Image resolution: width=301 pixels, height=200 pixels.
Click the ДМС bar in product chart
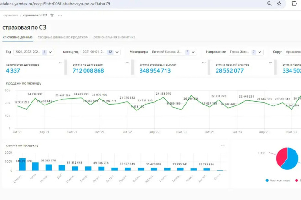click(x=62, y=168)
